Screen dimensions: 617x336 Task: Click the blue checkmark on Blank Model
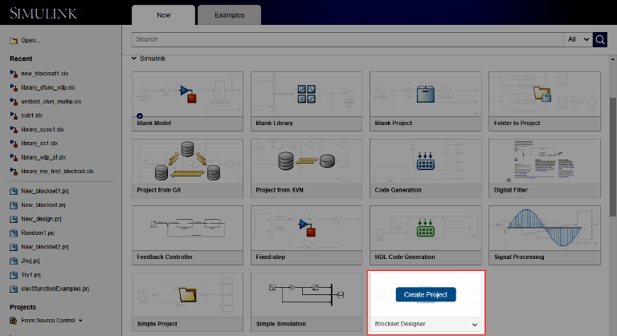click(x=140, y=115)
